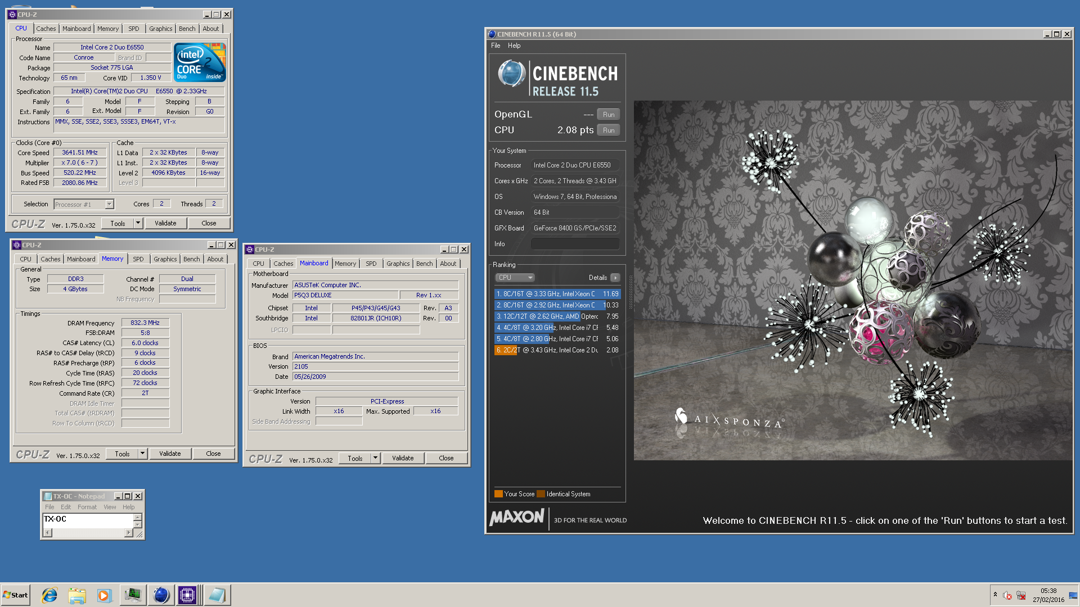Click the Details arrow icon in Ranking

(x=615, y=278)
